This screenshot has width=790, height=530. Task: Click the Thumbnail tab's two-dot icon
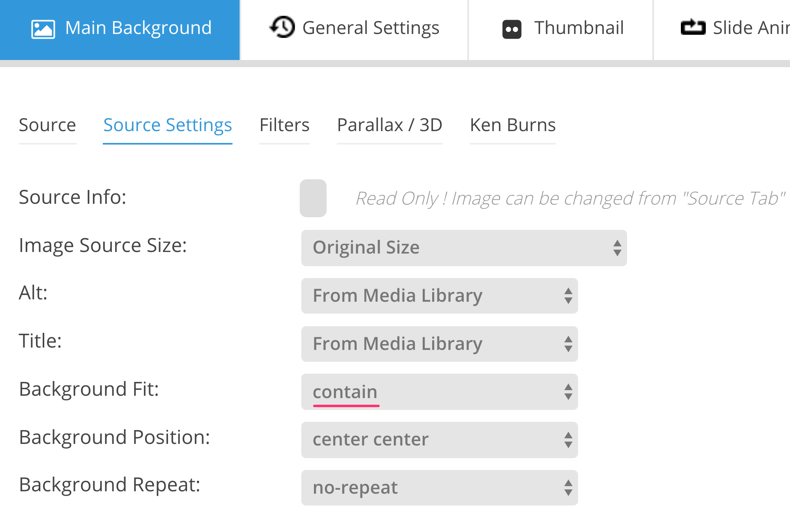[512, 29]
